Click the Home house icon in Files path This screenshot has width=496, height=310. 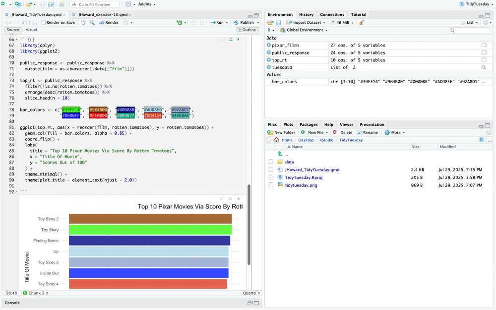click(x=276, y=140)
